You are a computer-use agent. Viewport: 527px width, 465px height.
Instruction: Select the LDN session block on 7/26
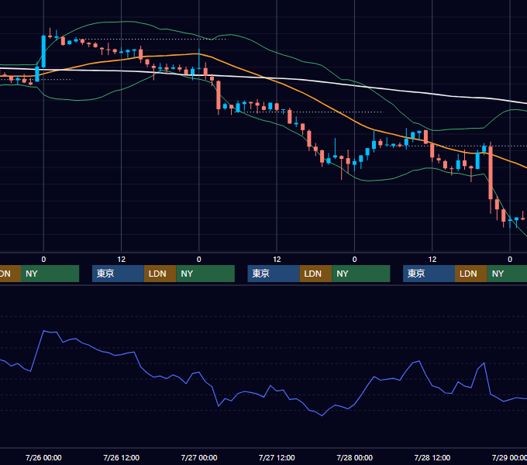pyautogui.click(x=160, y=274)
